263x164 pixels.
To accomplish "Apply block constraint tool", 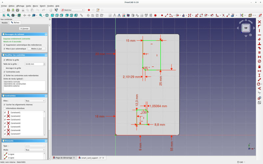I will [x=259, y=61].
